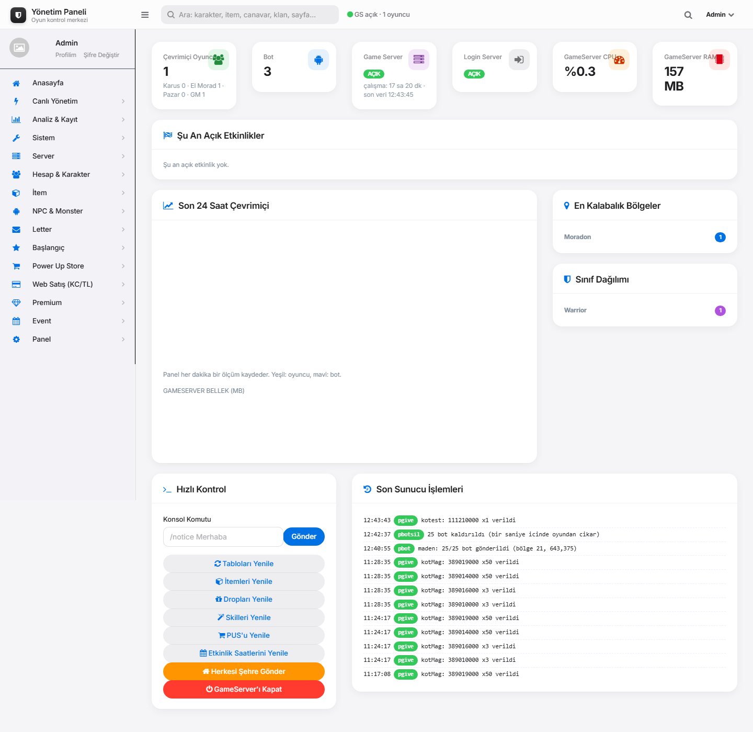Screen dimensions: 753x732
Task: Expand the Server menu chevron
Action: pos(123,156)
